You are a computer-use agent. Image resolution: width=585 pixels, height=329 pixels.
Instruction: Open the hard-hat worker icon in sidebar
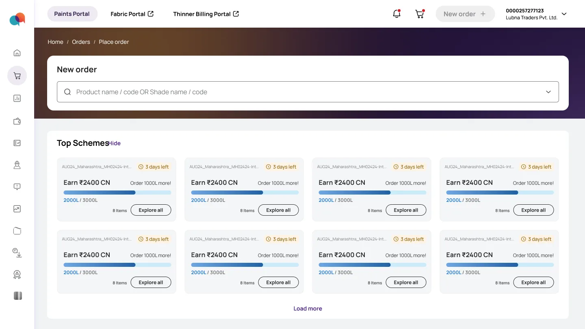tap(17, 165)
